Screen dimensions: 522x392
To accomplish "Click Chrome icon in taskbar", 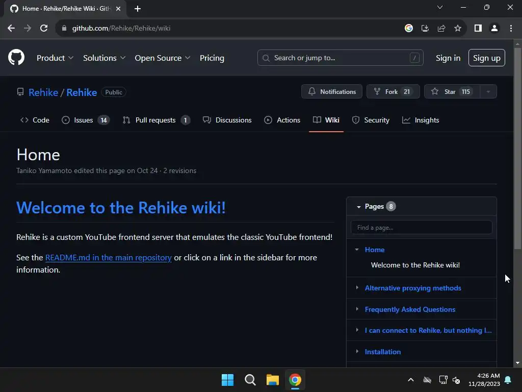I will tap(295, 380).
